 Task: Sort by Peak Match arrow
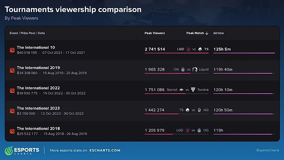click(207, 33)
